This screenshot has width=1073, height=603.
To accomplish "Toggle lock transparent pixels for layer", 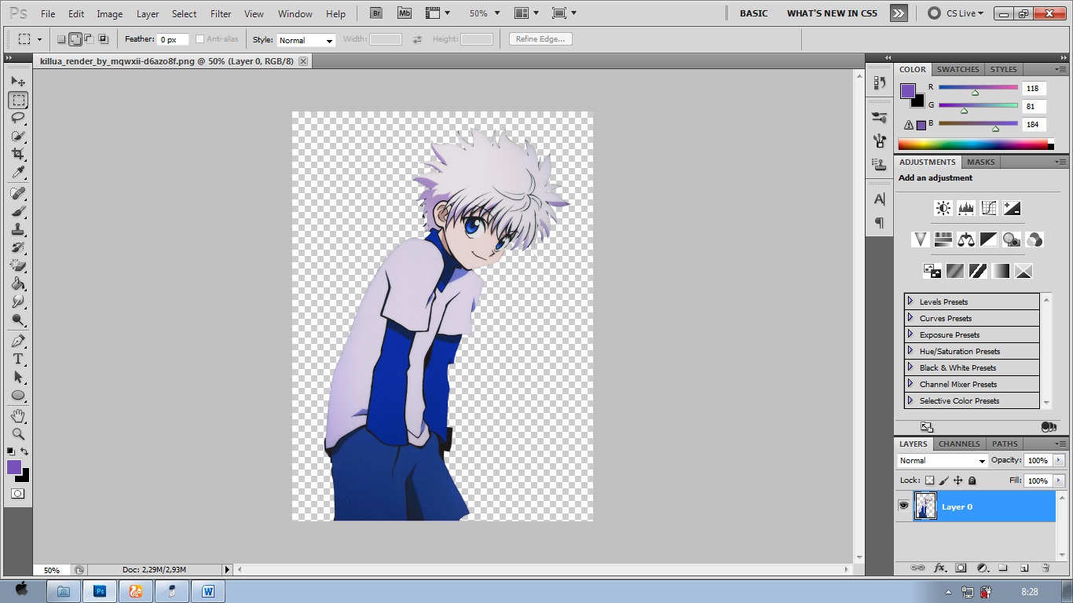I will (x=929, y=481).
